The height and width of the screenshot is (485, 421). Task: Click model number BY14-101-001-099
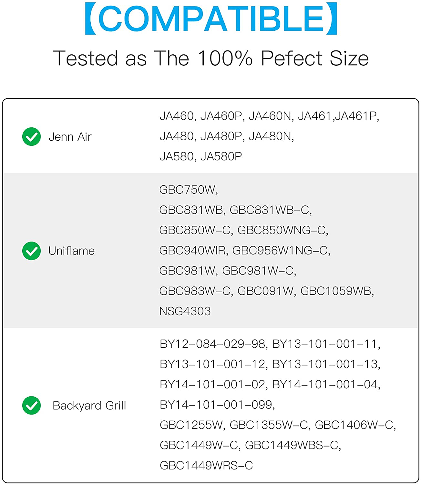click(216, 405)
